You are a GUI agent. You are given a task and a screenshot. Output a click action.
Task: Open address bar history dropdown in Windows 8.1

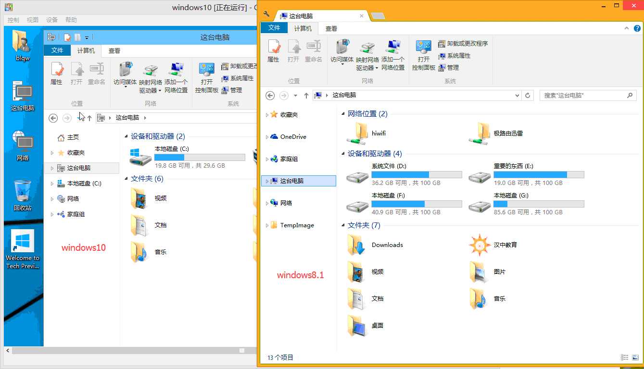click(518, 96)
